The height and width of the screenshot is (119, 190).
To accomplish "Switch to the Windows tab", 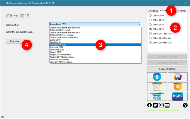I will click(153, 11).
